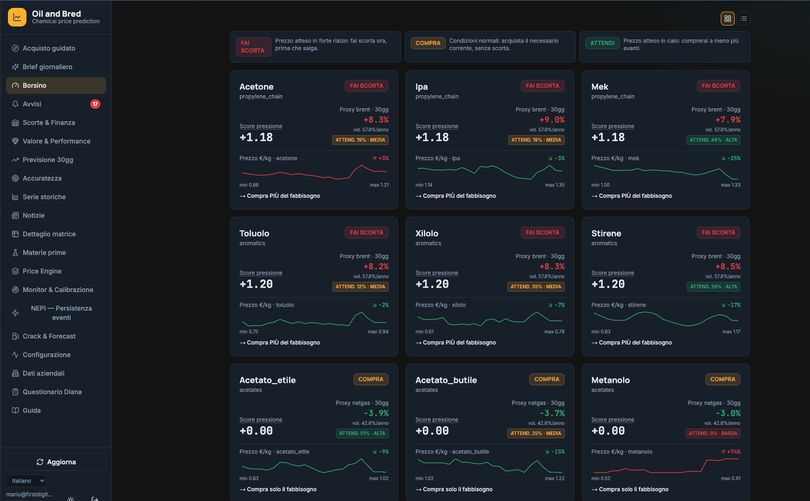Screen dimensions: 810x501
Task: Click the red 17 Avvisi notification badge
Action: tap(95, 104)
